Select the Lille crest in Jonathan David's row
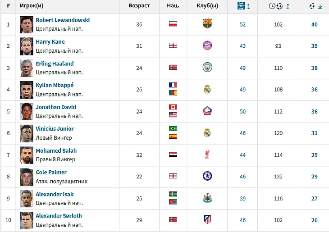Screen dimensions: 329x232 coord(207,111)
